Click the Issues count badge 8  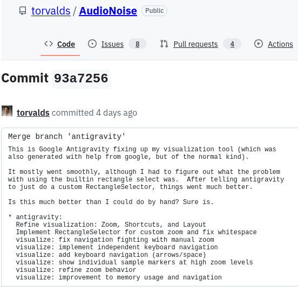[x=138, y=44]
